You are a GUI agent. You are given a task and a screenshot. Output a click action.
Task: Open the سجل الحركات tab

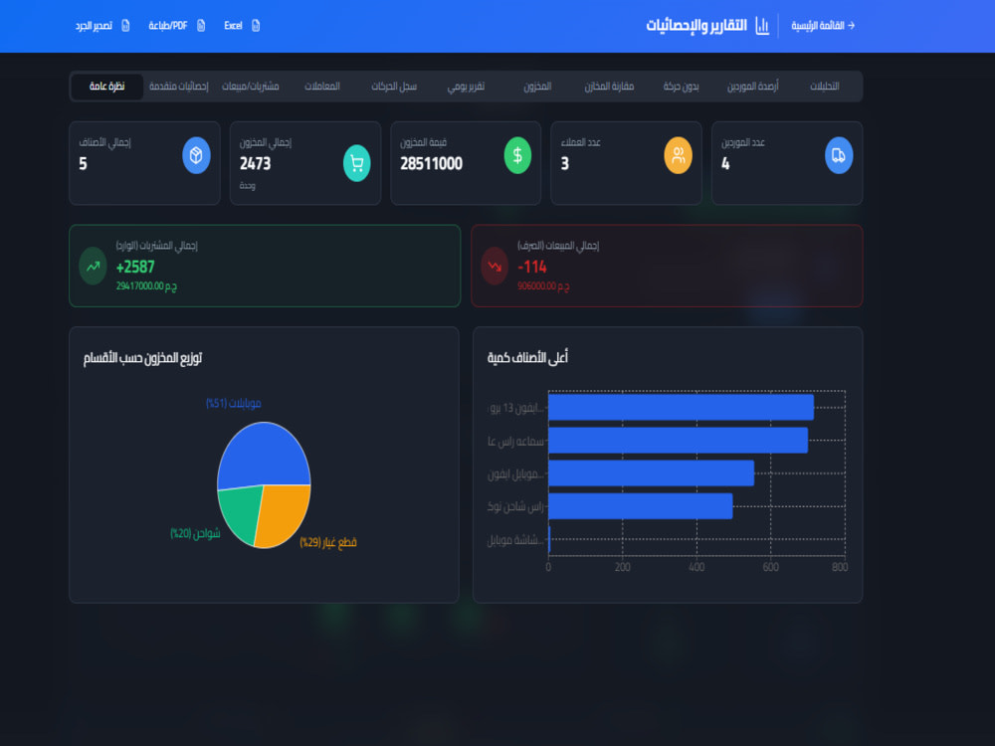[x=393, y=87]
